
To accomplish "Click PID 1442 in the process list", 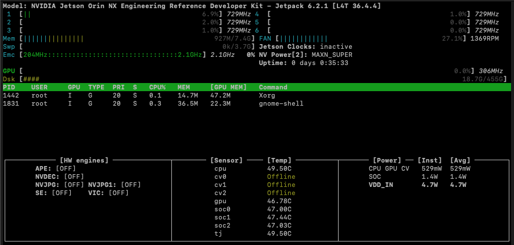I will coord(11,95).
